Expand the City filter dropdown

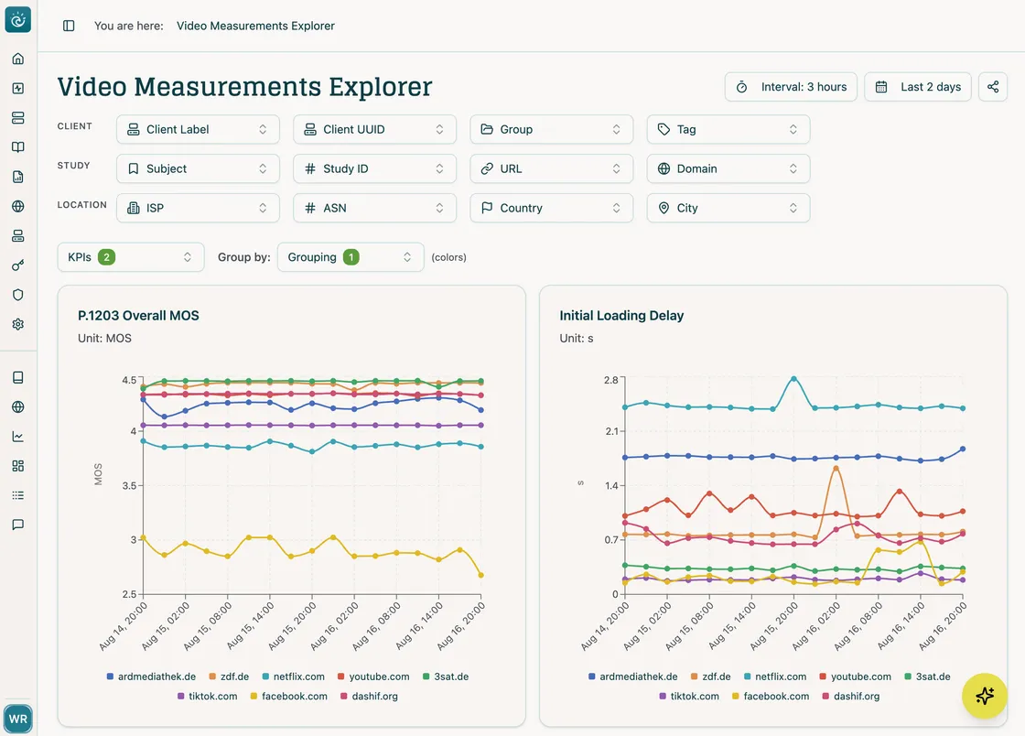(728, 208)
